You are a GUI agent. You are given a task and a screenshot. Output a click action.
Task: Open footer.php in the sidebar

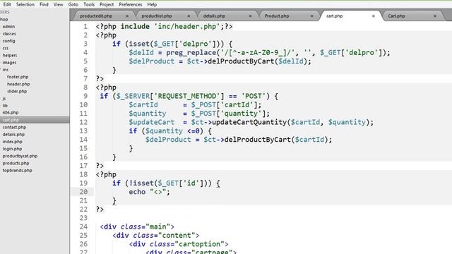click(18, 77)
